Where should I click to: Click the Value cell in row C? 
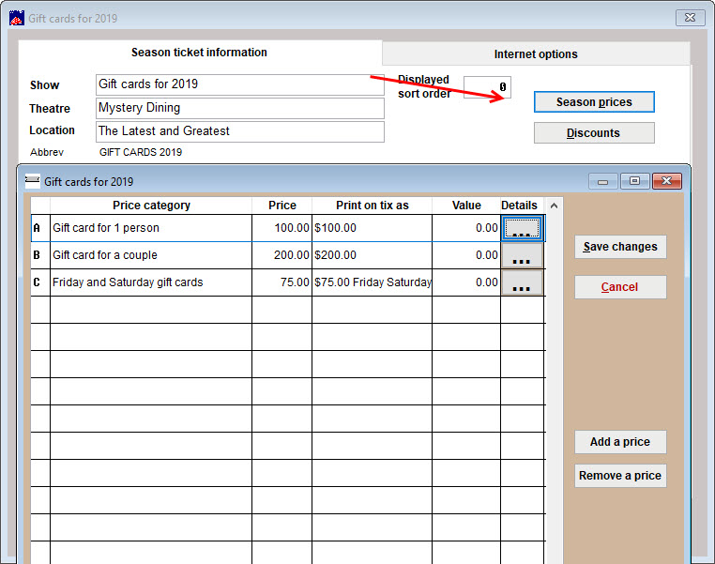point(466,282)
